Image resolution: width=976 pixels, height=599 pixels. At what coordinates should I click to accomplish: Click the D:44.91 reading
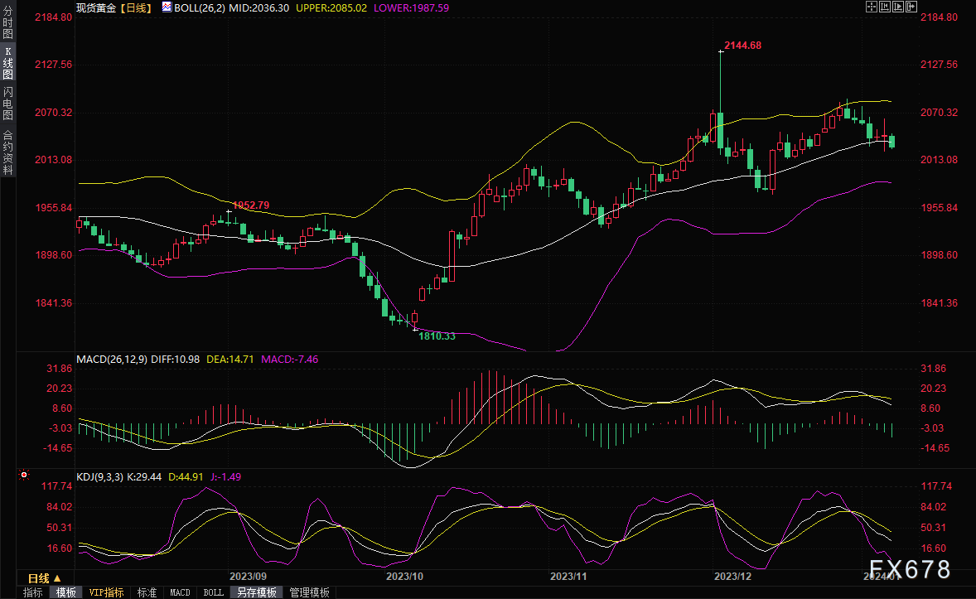pyautogui.click(x=186, y=477)
